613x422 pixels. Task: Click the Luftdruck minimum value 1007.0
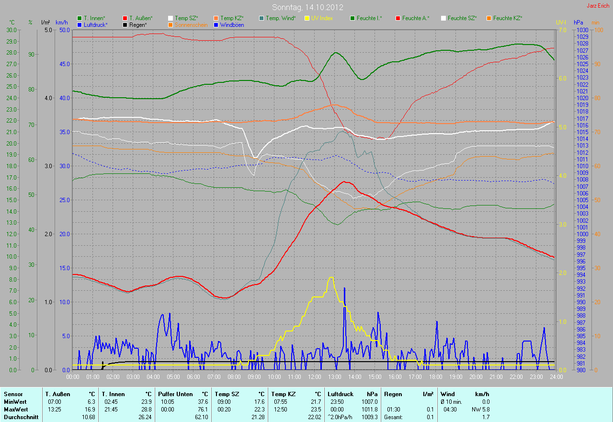coord(369,402)
